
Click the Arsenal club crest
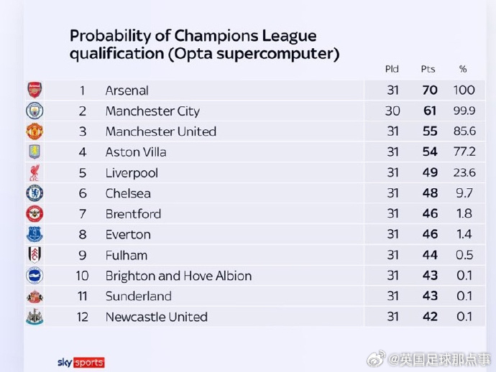tap(35, 90)
